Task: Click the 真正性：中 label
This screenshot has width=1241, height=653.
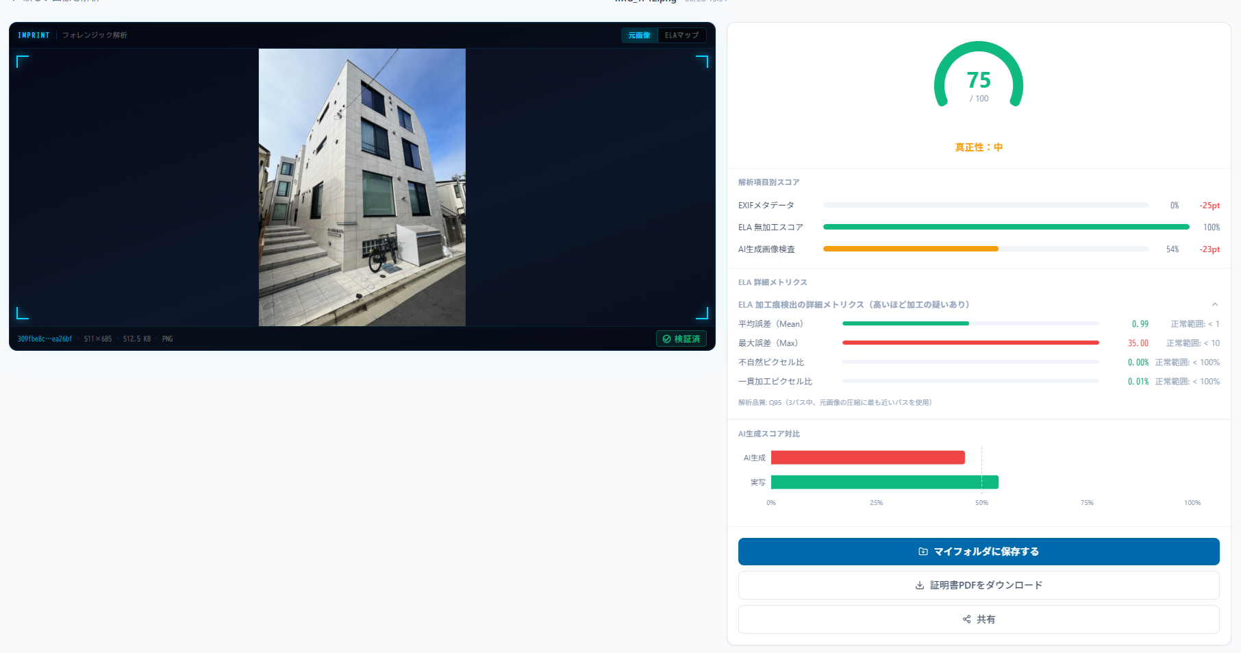Action: [x=979, y=147]
